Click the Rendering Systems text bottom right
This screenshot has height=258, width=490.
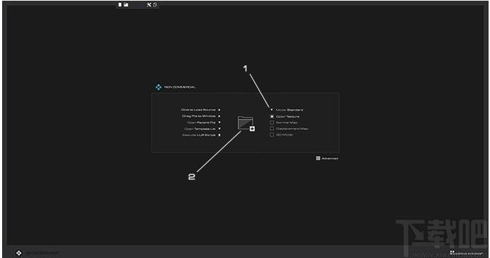point(468,254)
